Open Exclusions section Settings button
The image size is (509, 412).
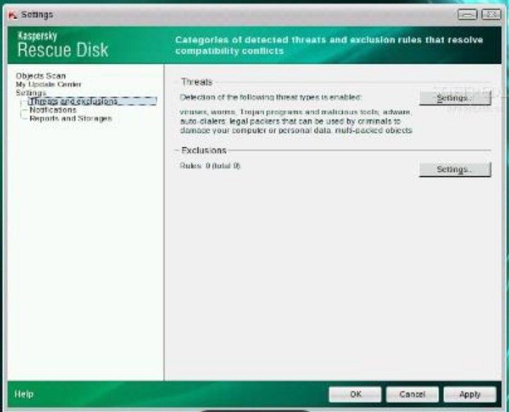455,169
